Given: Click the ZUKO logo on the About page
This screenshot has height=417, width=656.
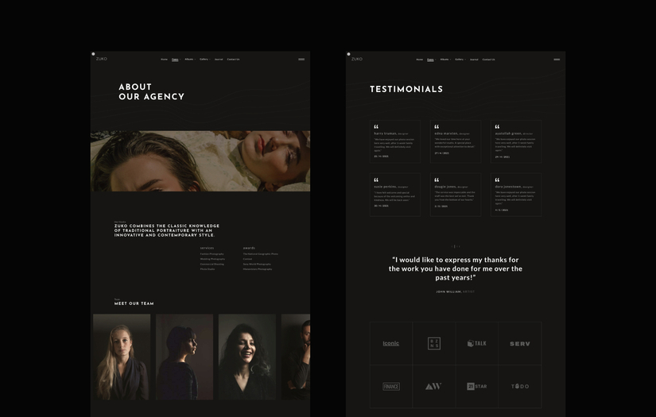Looking at the screenshot, I should (x=101, y=59).
